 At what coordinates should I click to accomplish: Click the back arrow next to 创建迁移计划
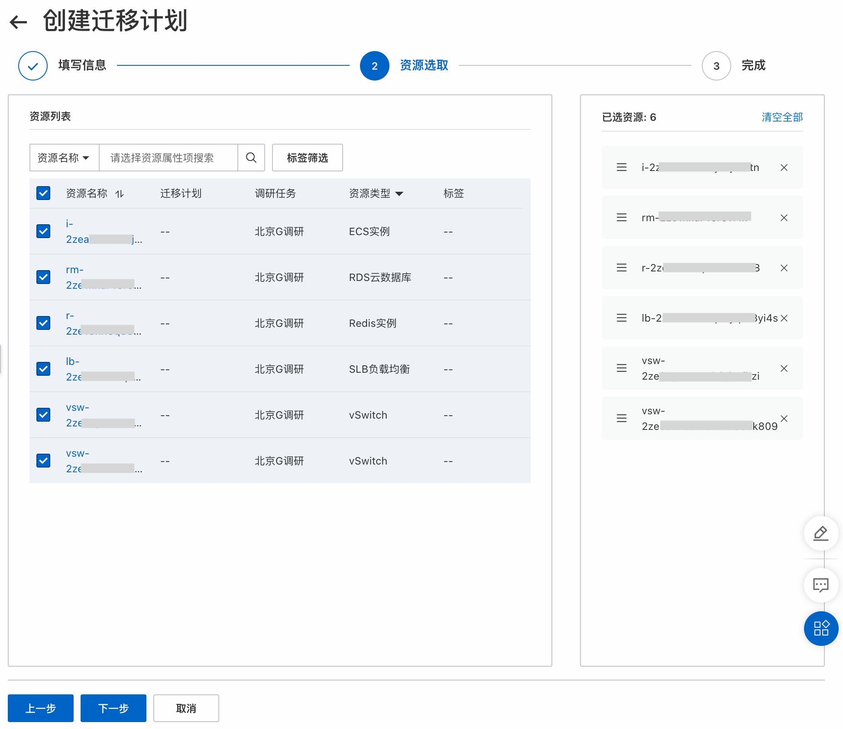18,22
